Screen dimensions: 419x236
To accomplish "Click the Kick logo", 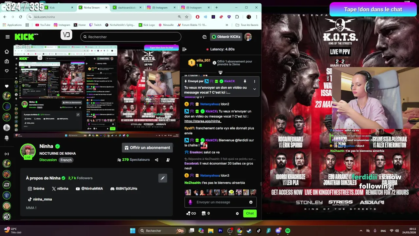I will pos(25,37).
